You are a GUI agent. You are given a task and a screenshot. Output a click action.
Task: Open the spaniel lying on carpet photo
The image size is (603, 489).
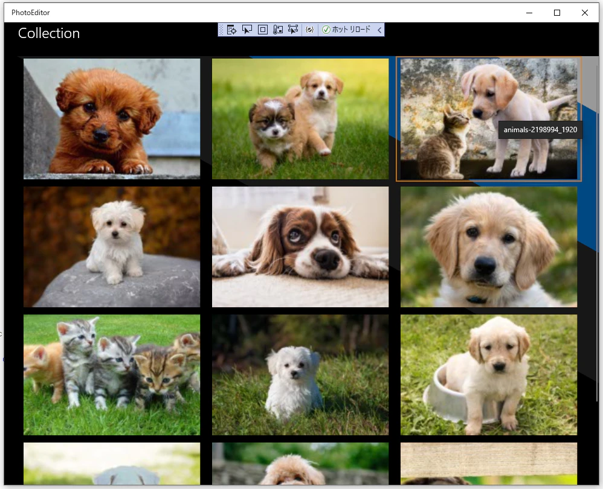click(300, 246)
